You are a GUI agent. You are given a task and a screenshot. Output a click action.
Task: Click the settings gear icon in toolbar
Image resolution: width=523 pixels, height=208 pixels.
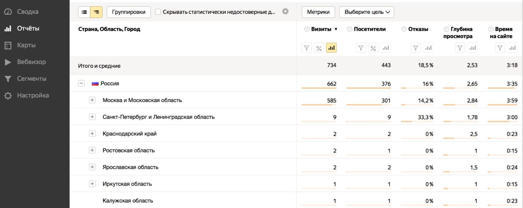point(285,12)
